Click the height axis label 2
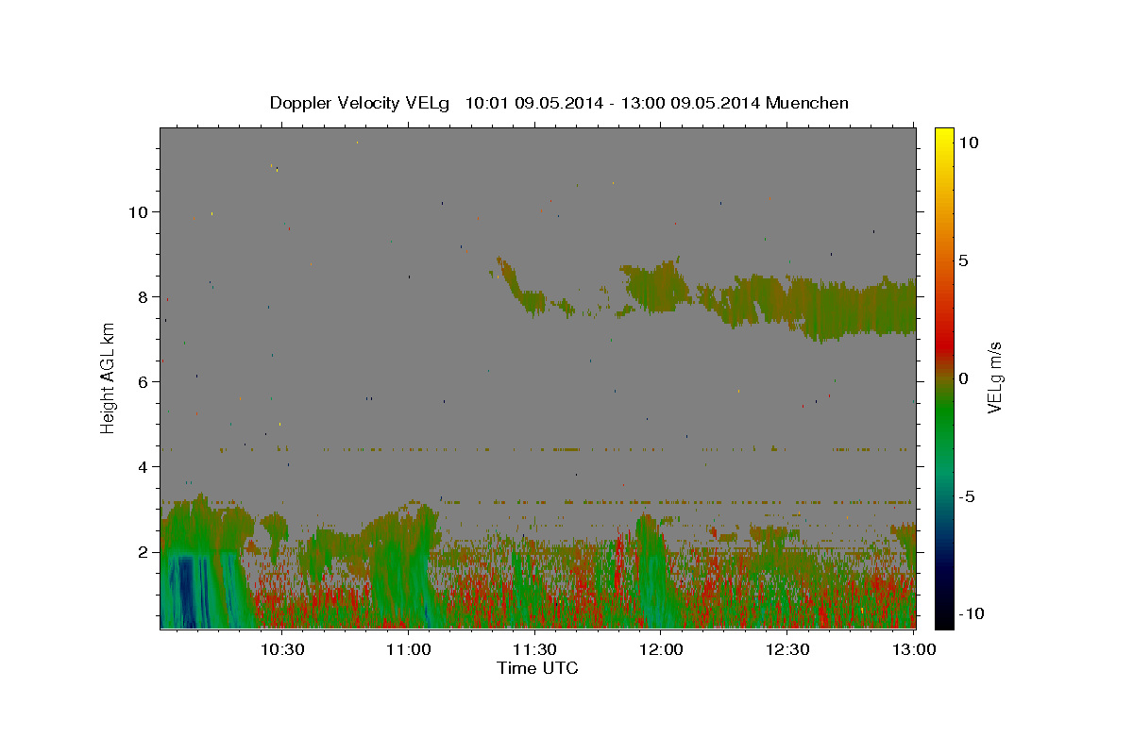This screenshot has height=755, width=1133. point(144,552)
